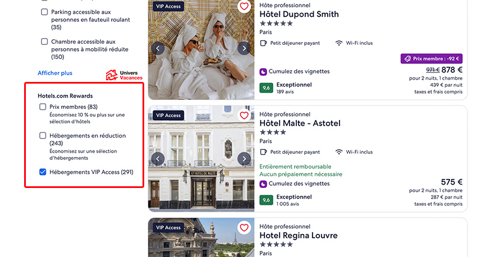The image size is (477, 257).
Task: Save Hôtel Dupond Smith with heart icon
Action: 244,6
